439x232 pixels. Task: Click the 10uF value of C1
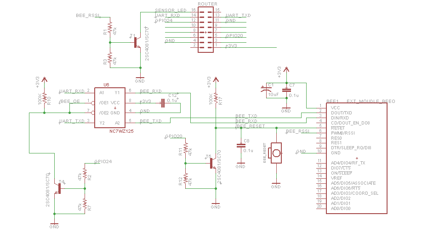click(x=273, y=94)
